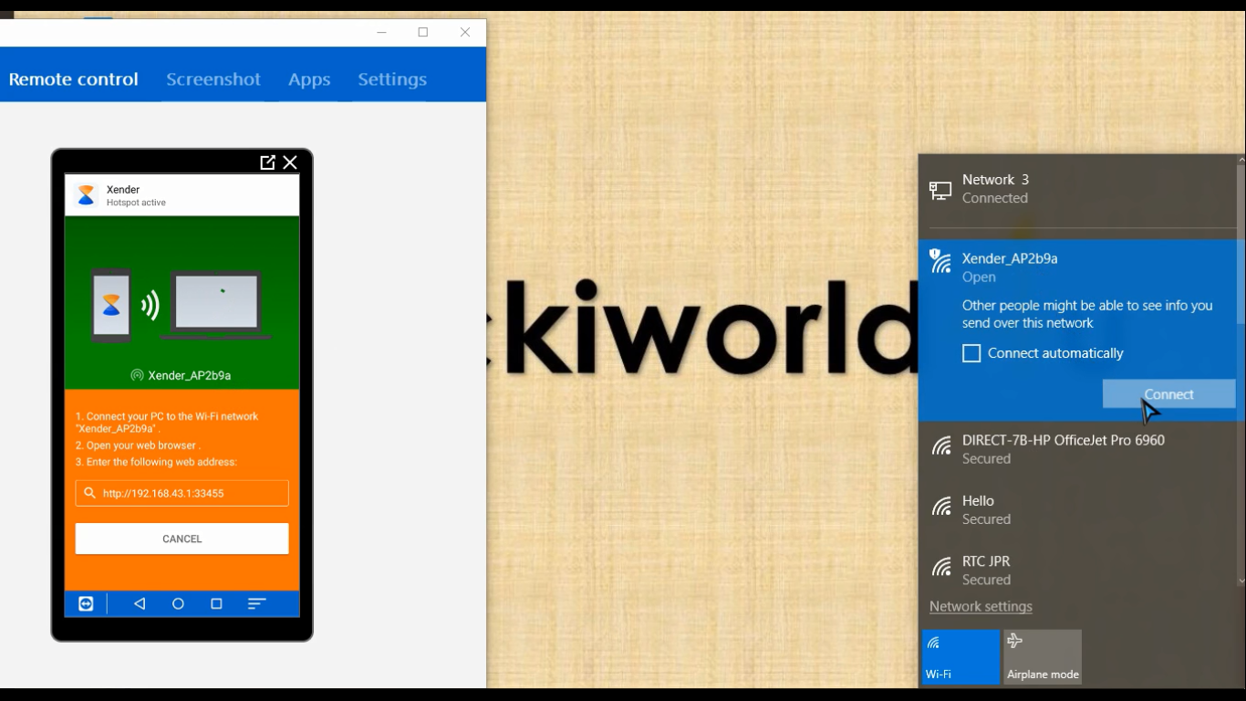Screen dimensions: 1246x701
Task: Select the Remote control tab
Action: click(74, 79)
